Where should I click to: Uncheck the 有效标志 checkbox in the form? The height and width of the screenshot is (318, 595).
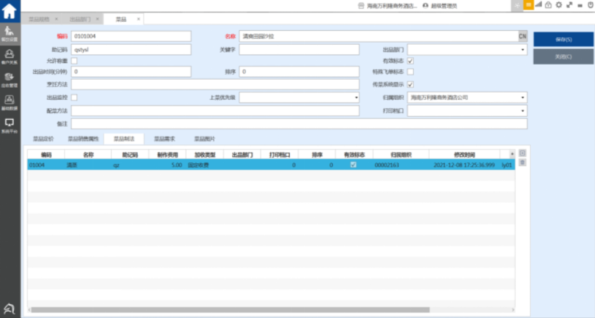411,61
